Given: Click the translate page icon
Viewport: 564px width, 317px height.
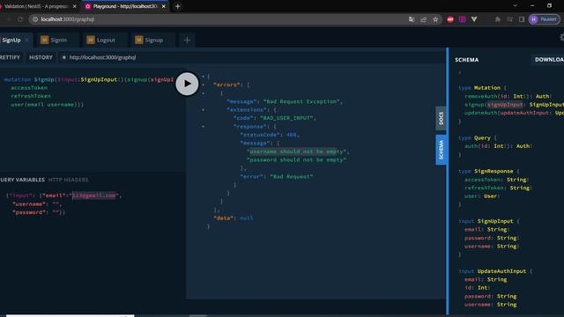Looking at the screenshot, I should pyautogui.click(x=412, y=19).
